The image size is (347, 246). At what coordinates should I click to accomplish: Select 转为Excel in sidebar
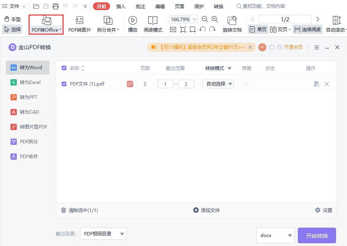point(28,82)
